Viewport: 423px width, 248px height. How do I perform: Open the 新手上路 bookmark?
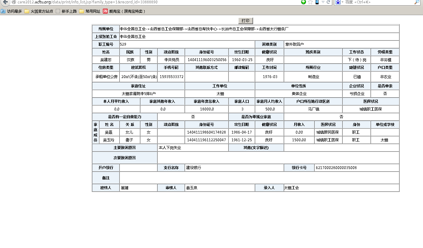tap(66, 11)
